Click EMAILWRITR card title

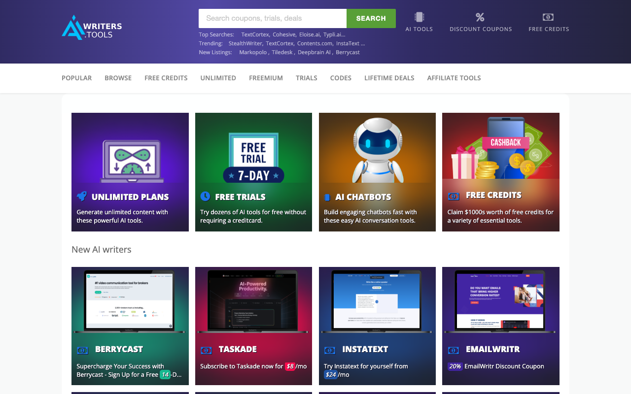(x=493, y=349)
